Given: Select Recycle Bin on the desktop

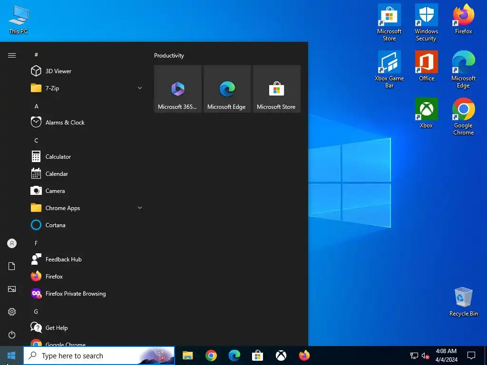Looking at the screenshot, I should tap(463, 302).
